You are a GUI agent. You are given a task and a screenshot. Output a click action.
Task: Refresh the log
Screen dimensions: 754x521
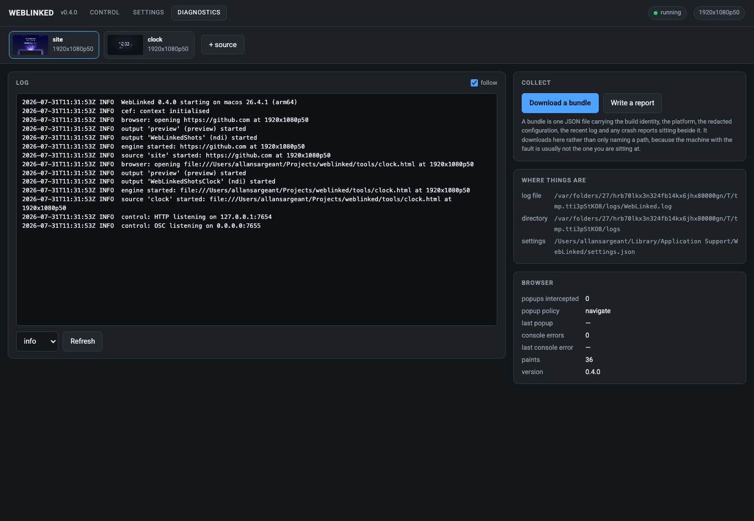point(83,341)
